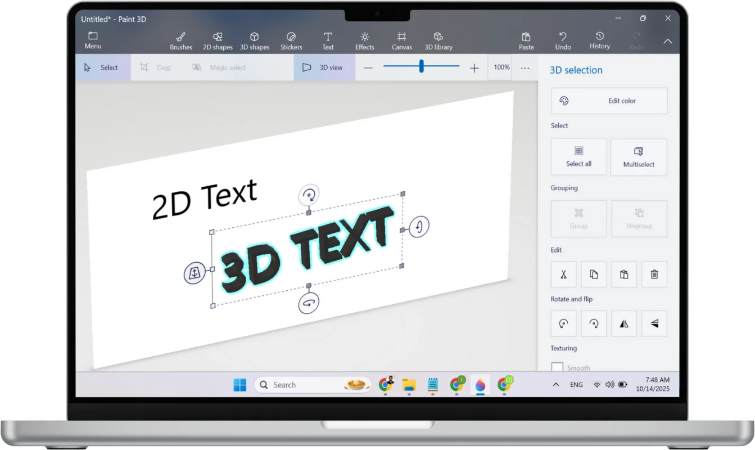The height and width of the screenshot is (450, 755).
Task: Toggle 3D view mode
Action: [x=324, y=67]
